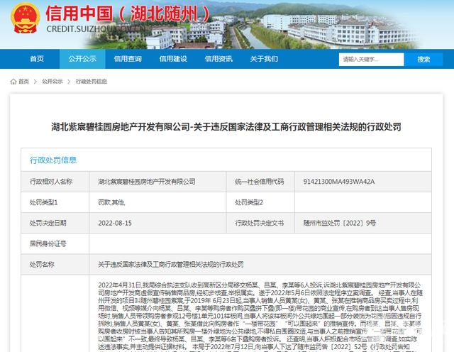Select the 处罚类型2 label cell

[260, 202]
